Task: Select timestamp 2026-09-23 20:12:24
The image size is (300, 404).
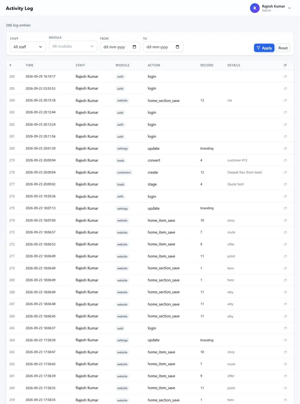Action: tap(40, 124)
